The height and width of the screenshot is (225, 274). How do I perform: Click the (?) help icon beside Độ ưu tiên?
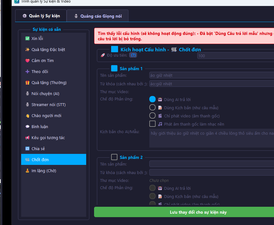pos(134,55)
